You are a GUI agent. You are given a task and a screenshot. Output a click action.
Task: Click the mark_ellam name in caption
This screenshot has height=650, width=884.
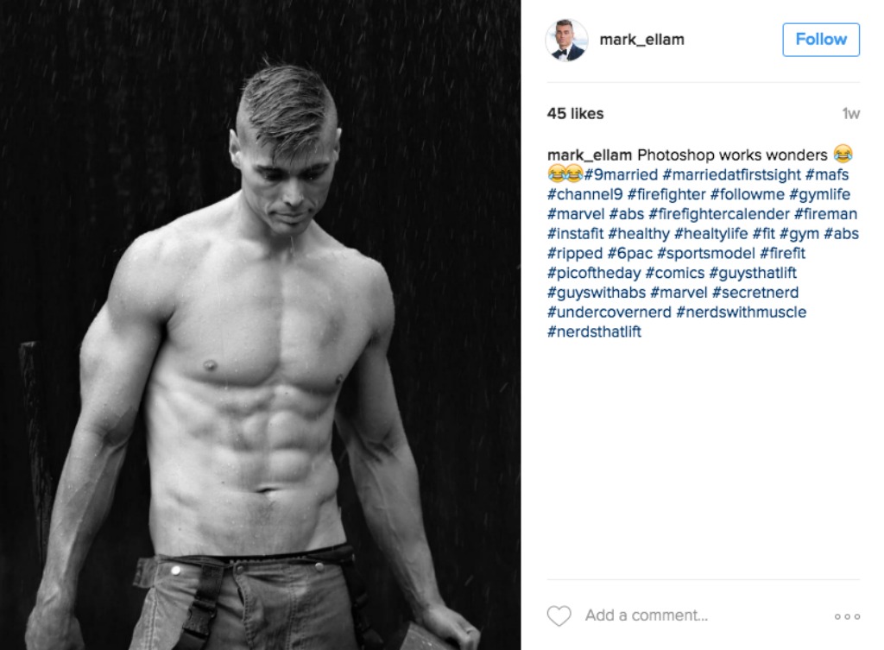click(x=590, y=155)
